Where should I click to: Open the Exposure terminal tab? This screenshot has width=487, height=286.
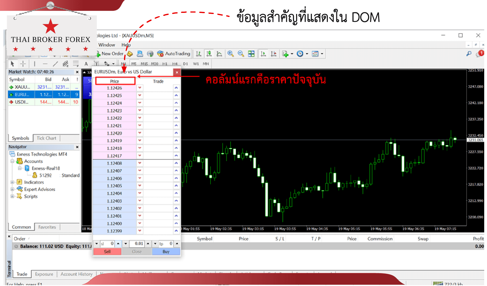[44, 274]
